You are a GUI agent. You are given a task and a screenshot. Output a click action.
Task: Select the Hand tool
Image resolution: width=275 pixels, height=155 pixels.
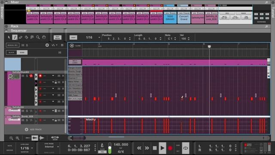44,37
